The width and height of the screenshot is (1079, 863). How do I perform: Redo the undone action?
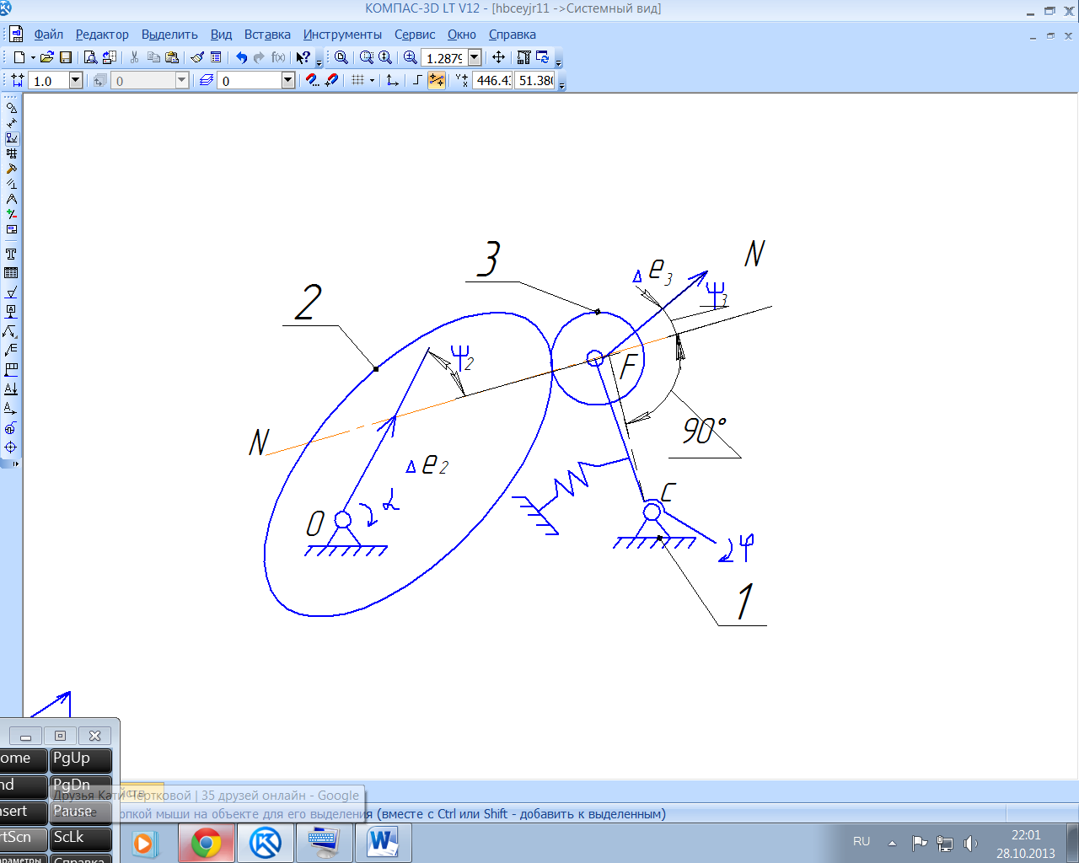point(259,57)
